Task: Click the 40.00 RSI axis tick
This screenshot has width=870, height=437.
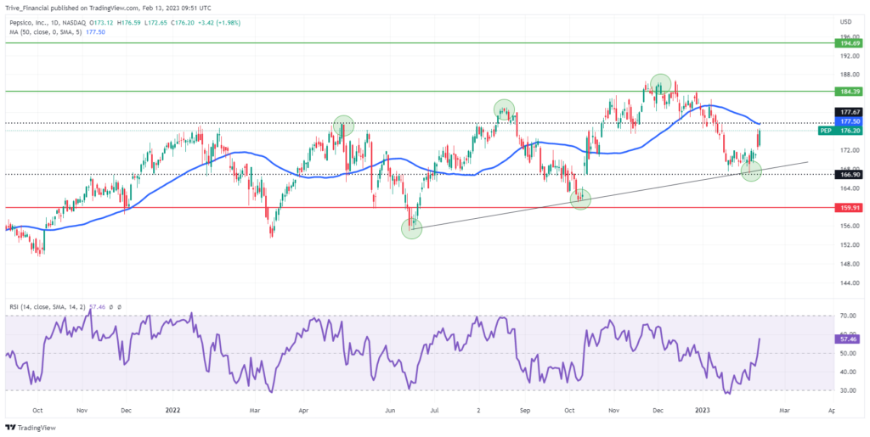Action: [x=847, y=372]
